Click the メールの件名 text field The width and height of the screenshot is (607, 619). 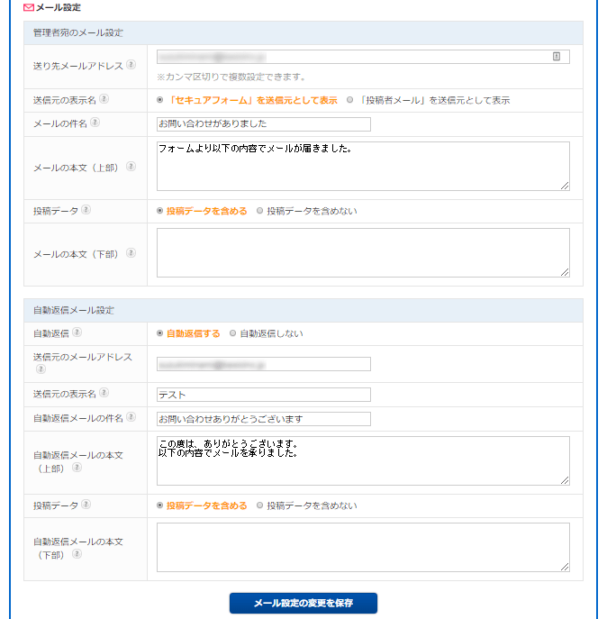[x=263, y=123]
